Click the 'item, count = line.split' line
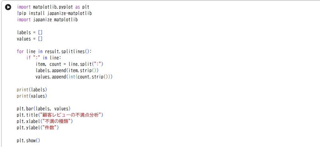Image resolution: width=320 pixels, height=147 pixels. pyautogui.click(x=69, y=64)
